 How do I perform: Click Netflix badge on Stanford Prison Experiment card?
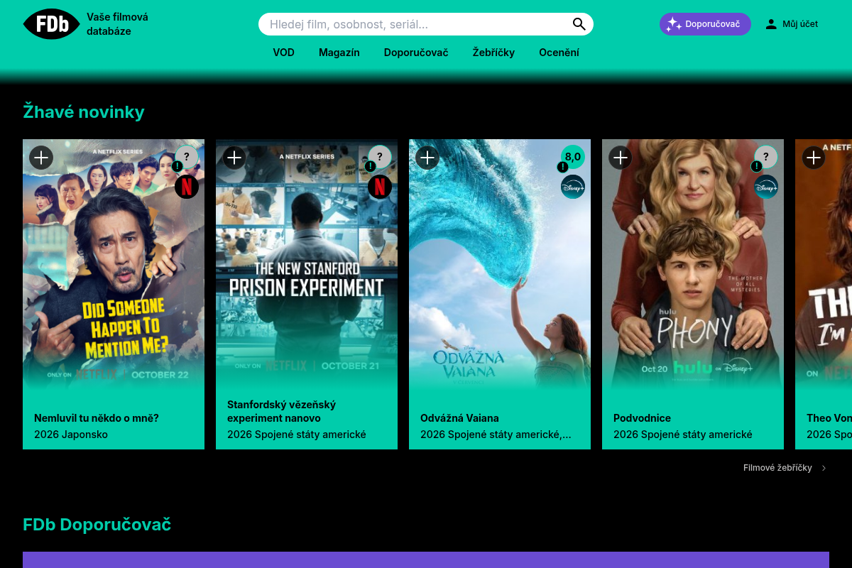coord(380,187)
